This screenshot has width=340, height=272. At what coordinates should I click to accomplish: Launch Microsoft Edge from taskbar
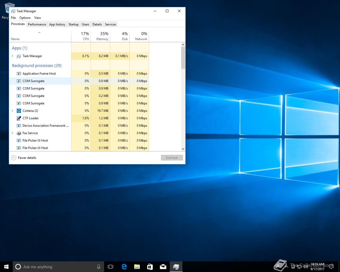click(124, 267)
